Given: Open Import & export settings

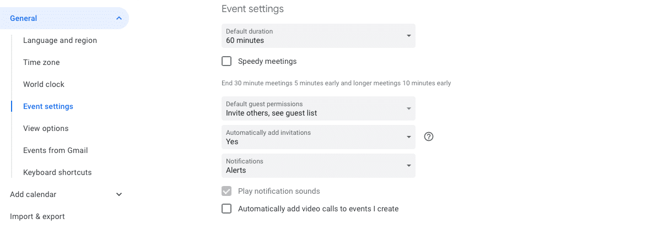Looking at the screenshot, I should [37, 216].
